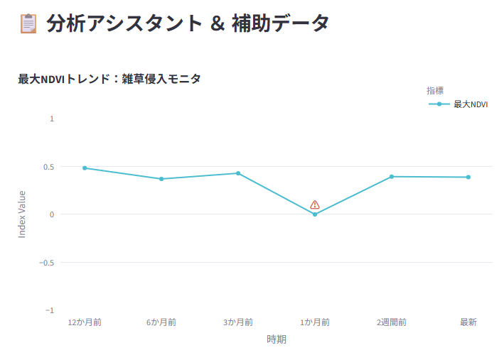Click the 2週間前 axis label
The width and height of the screenshot is (504, 355).
point(392,322)
